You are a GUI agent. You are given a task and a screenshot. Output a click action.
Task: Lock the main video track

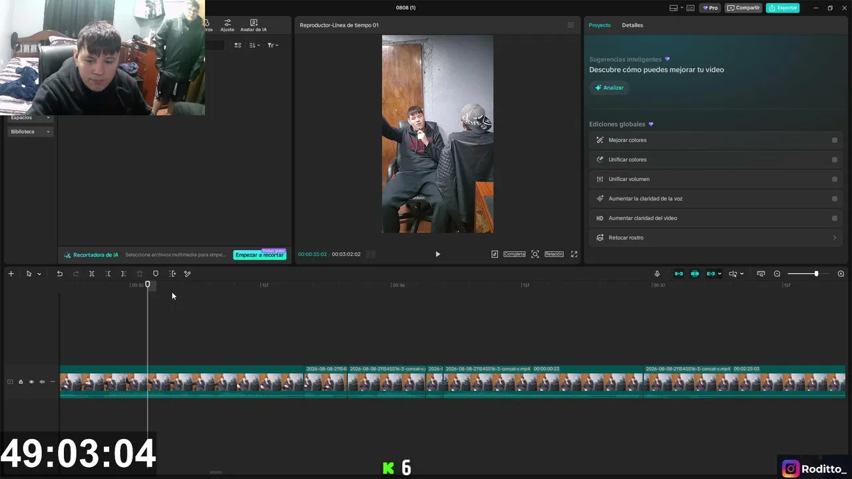21,382
